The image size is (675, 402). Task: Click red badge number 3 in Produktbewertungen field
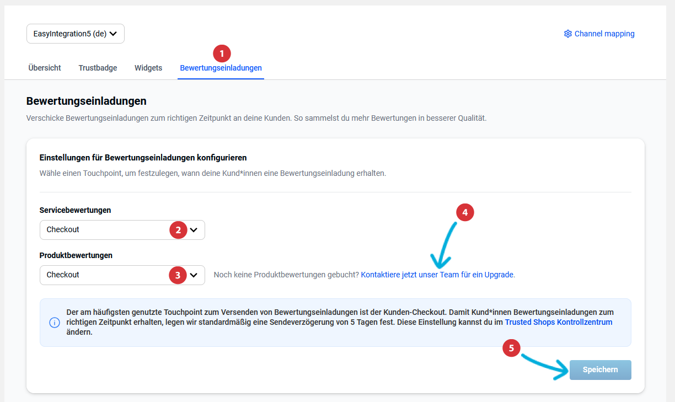coord(178,275)
